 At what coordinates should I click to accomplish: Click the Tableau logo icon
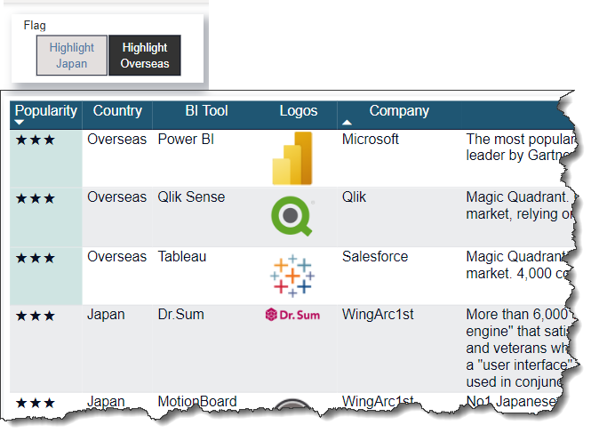(292, 276)
